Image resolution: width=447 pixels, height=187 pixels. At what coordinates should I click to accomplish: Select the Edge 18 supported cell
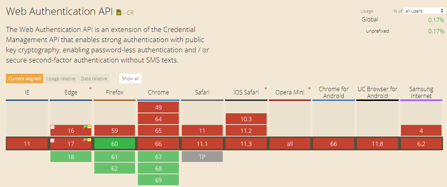click(71, 157)
